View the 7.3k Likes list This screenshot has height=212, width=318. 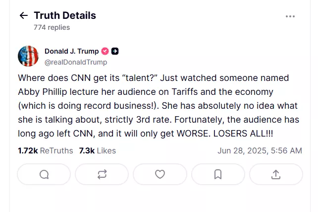[x=98, y=150]
